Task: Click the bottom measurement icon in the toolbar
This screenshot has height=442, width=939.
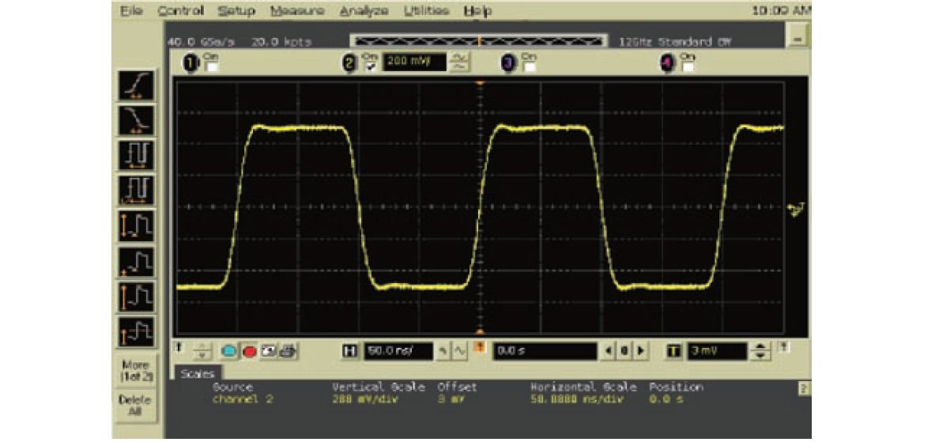Action: [136, 331]
